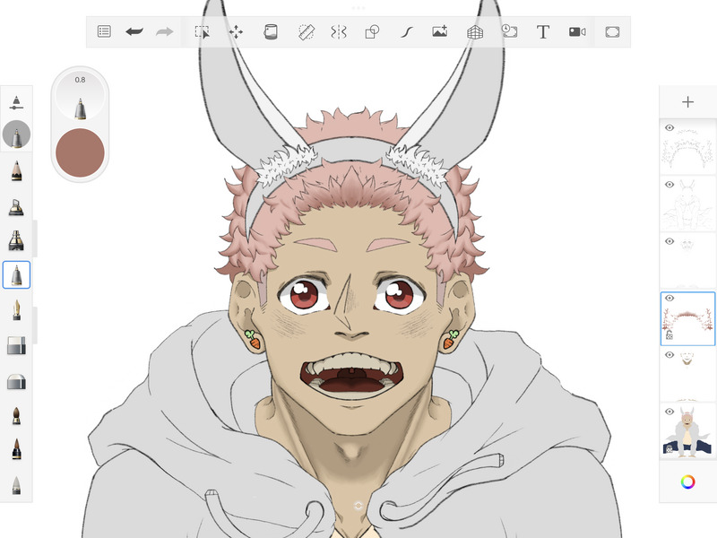Screen dimensions: 717x538
Task: Tap the lock icon on pink hair layer
Action: point(669,334)
